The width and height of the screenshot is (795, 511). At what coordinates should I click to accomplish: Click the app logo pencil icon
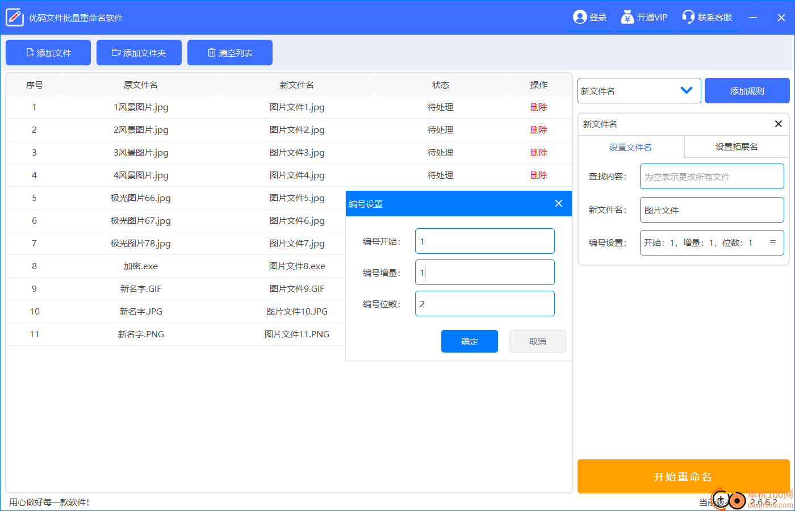pos(15,18)
